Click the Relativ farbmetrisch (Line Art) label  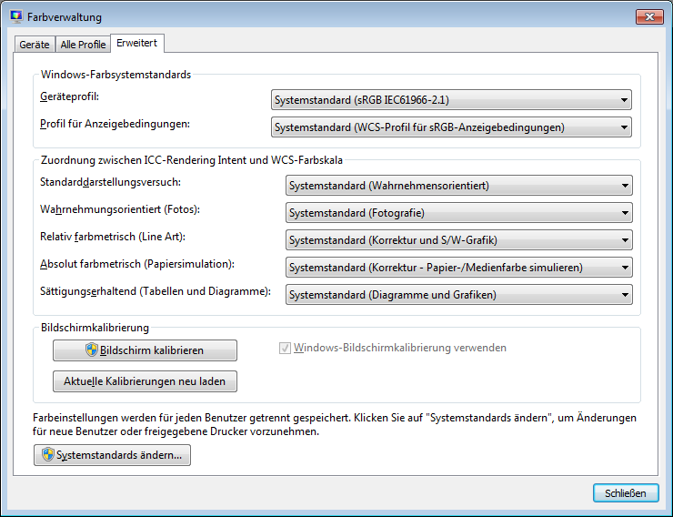click(x=113, y=237)
